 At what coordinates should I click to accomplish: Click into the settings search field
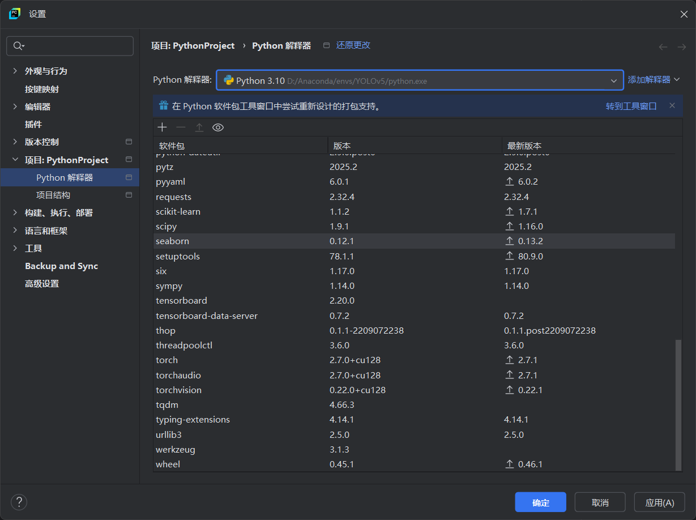point(70,46)
